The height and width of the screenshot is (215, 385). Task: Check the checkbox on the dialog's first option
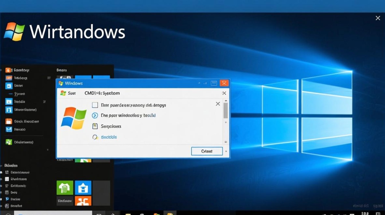[95, 105]
